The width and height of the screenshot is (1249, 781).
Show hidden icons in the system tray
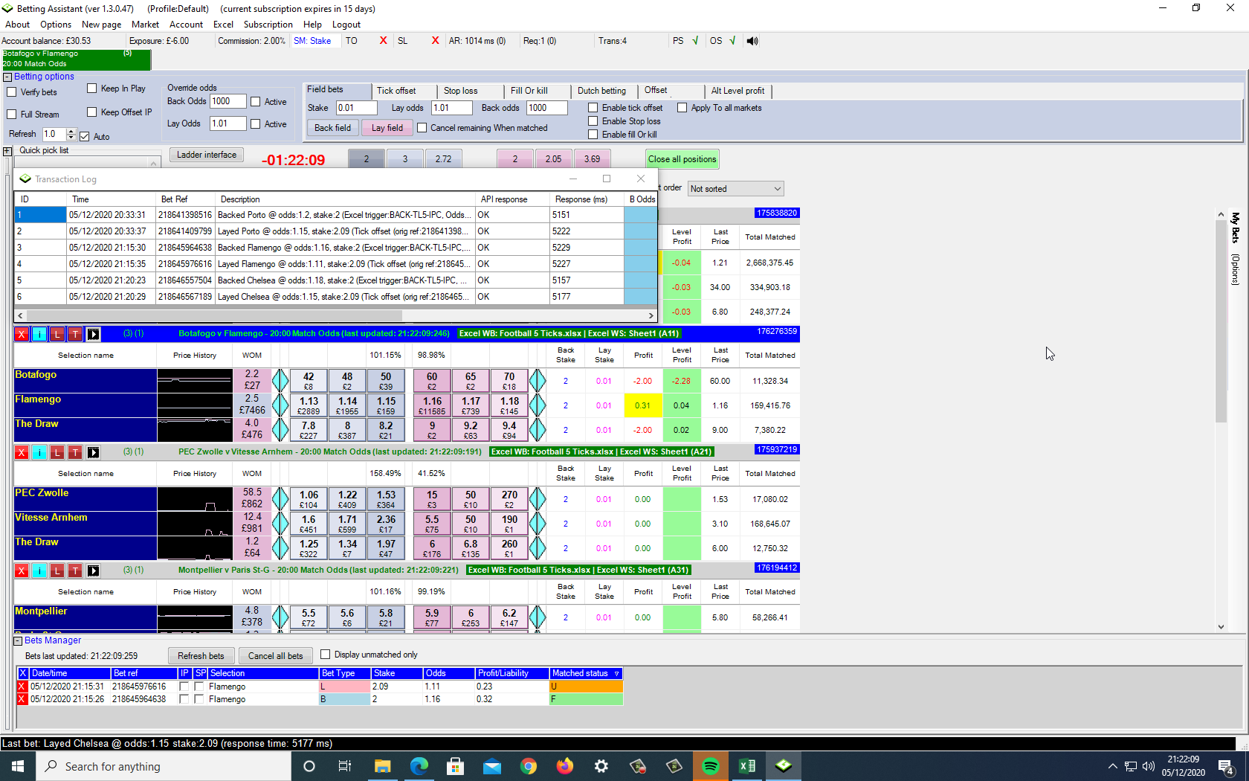[x=1112, y=766]
